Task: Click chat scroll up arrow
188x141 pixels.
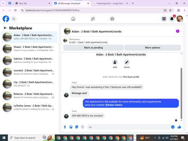Action: click(x=181, y=54)
